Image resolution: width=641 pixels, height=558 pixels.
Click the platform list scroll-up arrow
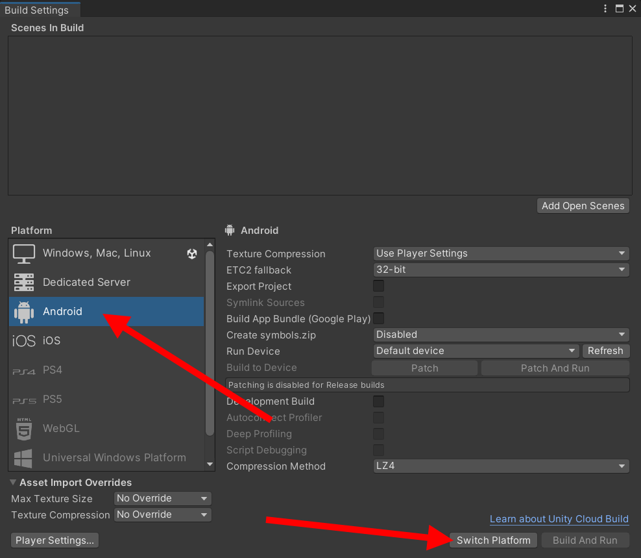click(210, 245)
